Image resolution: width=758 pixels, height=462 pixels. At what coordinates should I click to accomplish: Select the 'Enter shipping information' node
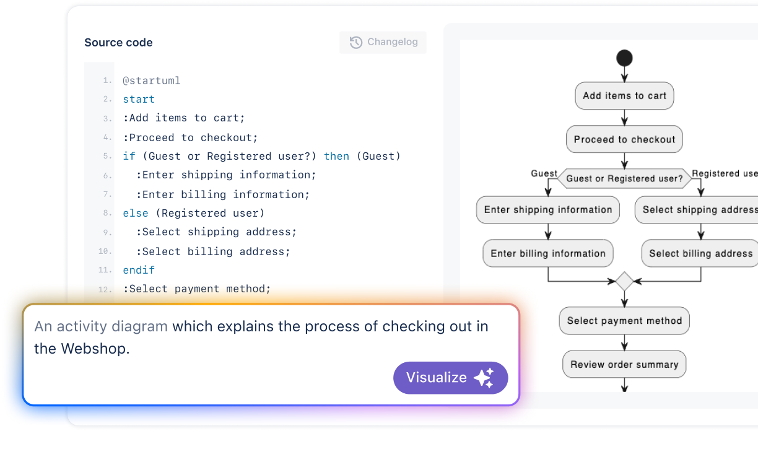(x=548, y=210)
